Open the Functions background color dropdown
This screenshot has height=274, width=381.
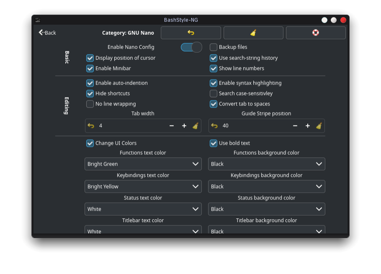pyautogui.click(x=267, y=164)
